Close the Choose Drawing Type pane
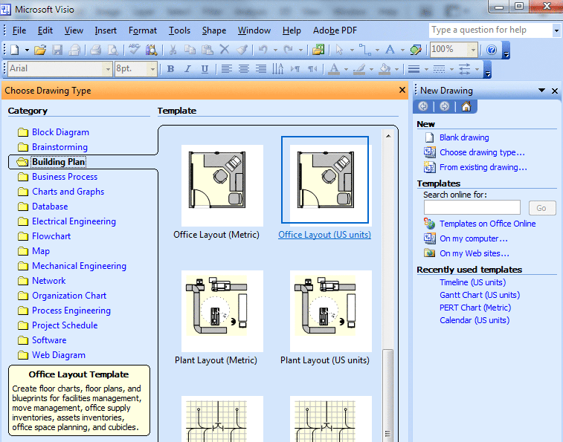 (402, 90)
